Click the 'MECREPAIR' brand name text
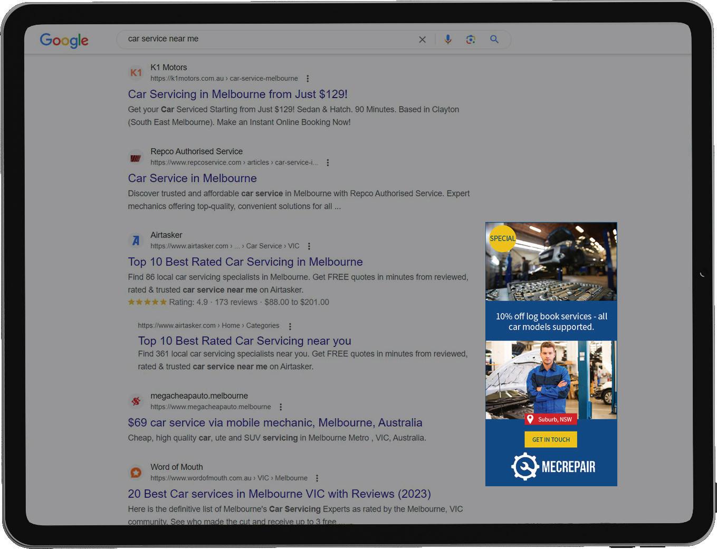Viewport: 717px width, 549px height. pos(569,467)
